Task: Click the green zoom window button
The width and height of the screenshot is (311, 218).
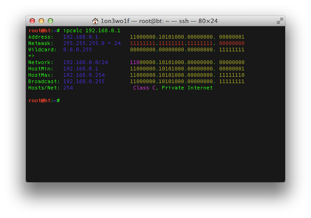Action: [x=50, y=21]
